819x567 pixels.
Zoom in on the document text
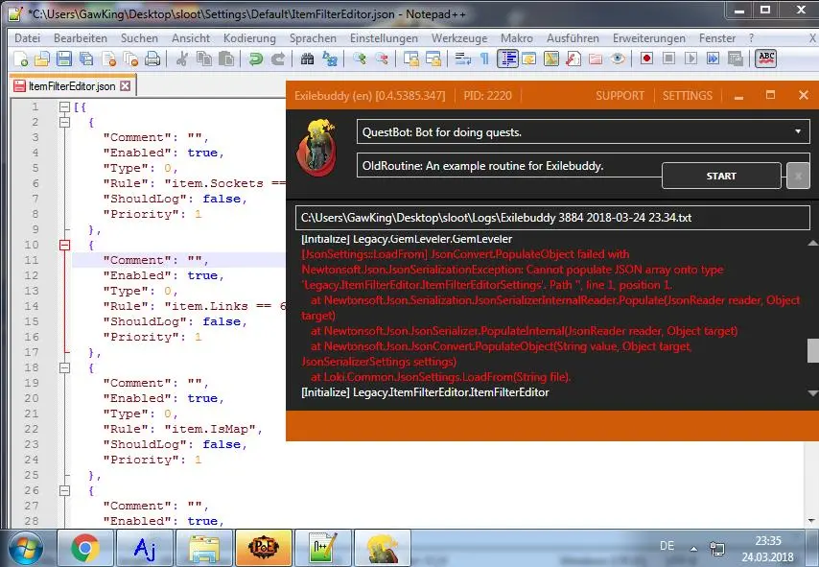[x=361, y=59]
